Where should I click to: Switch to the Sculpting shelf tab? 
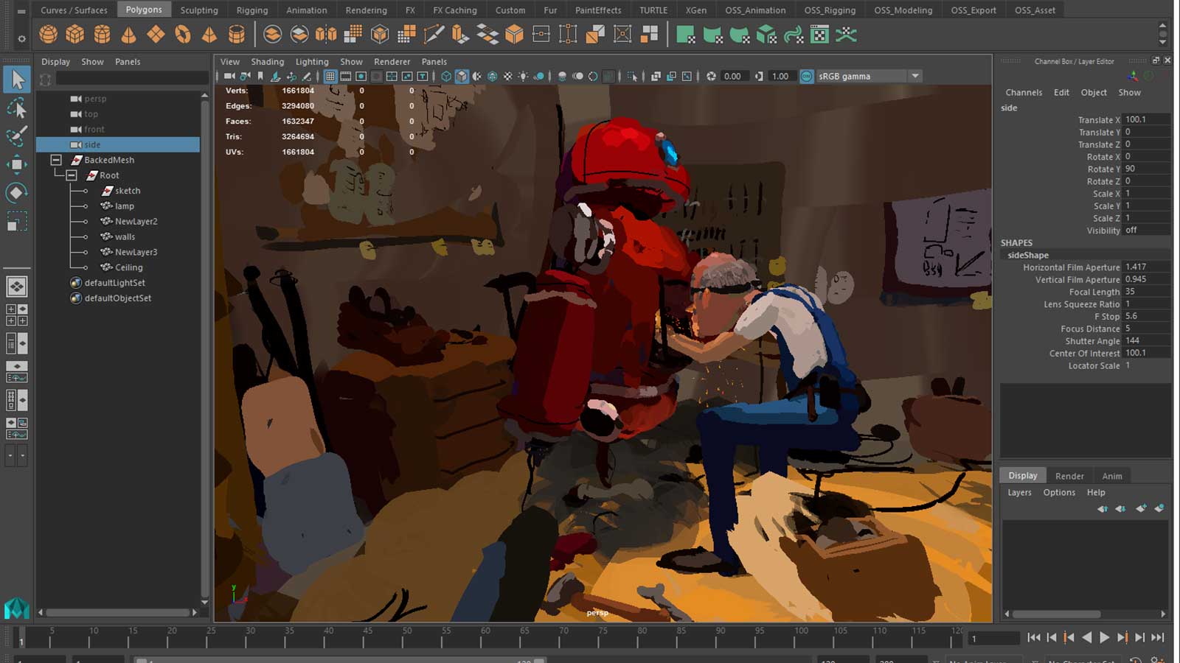tap(199, 10)
